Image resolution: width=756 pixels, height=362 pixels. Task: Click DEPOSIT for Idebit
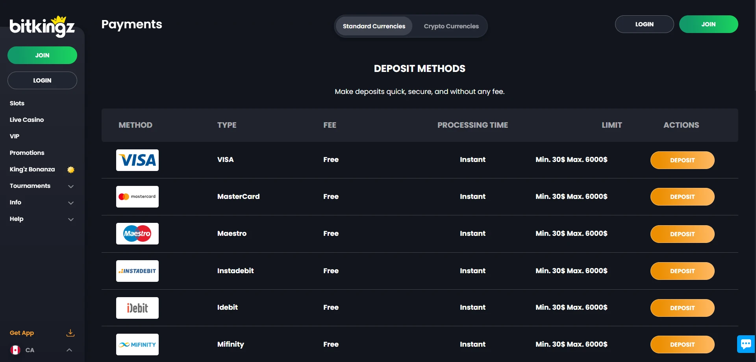[682, 308]
